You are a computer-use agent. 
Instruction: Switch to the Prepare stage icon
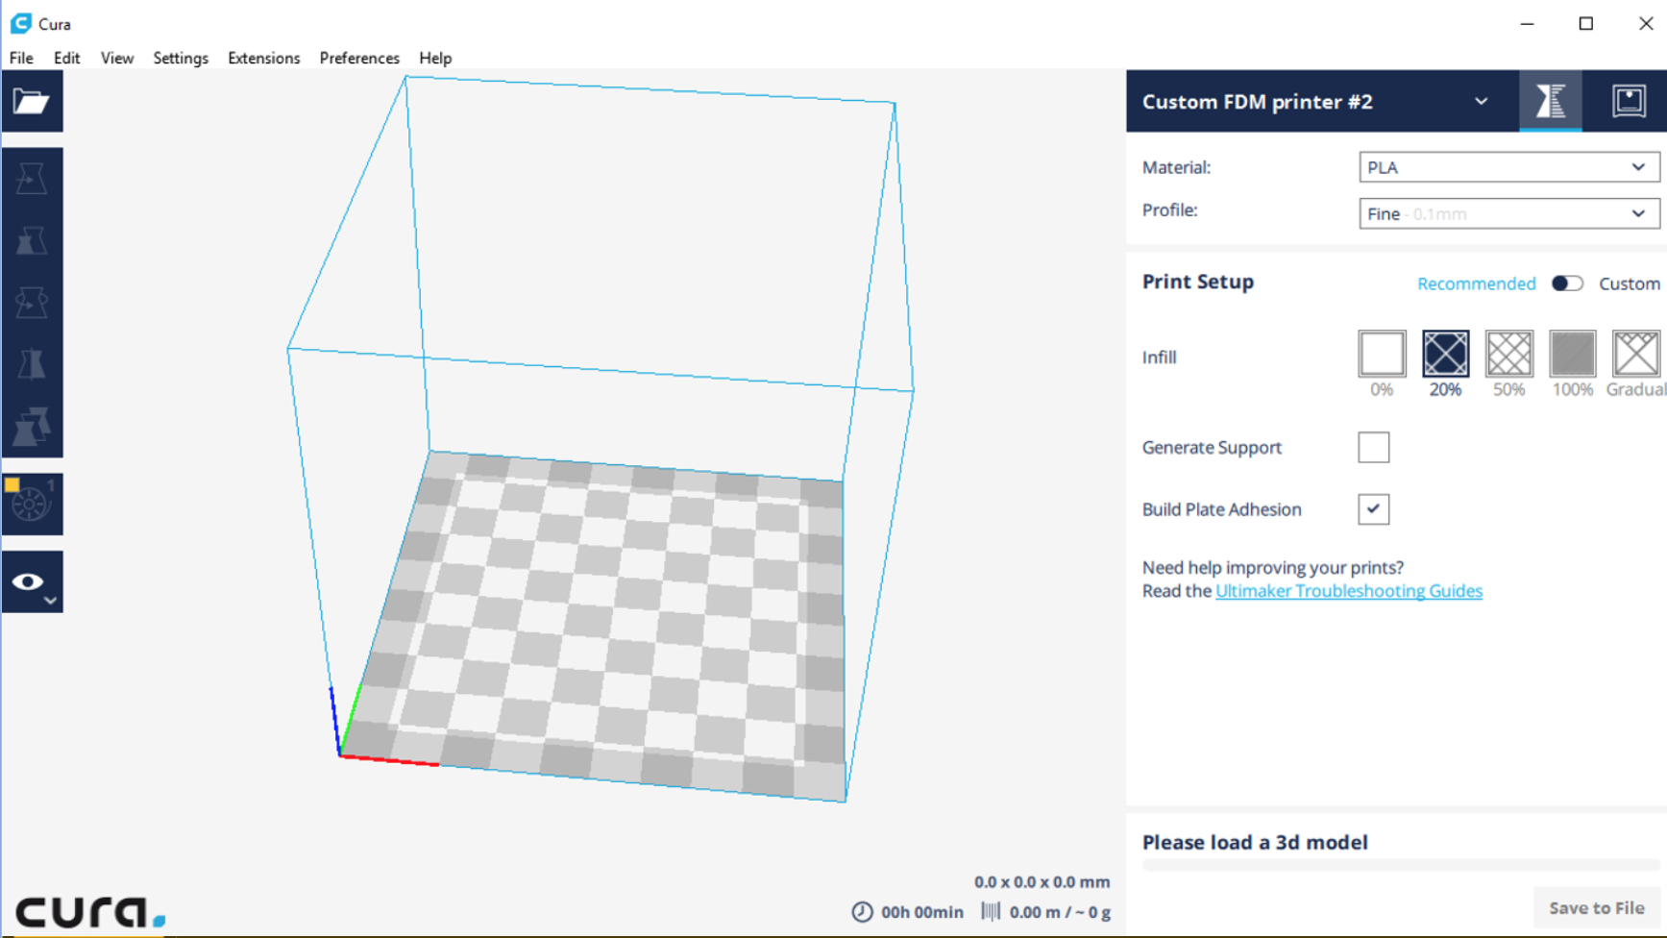click(x=1550, y=101)
